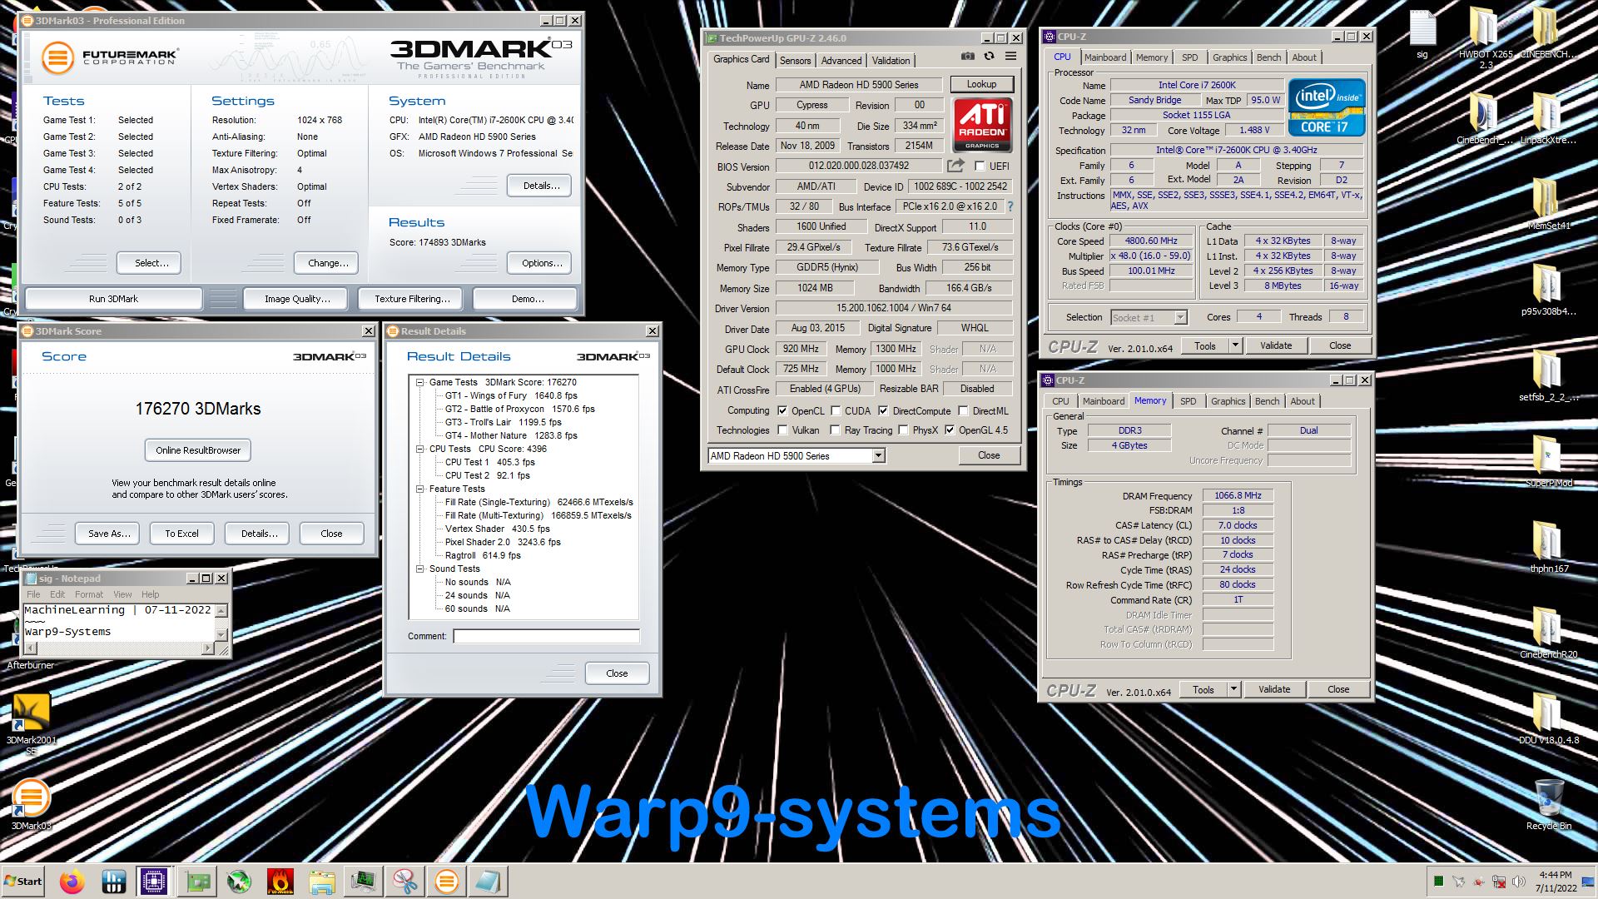Viewport: 1598px width, 899px height.
Task: Toggle the OpenGL 4.5 checkbox
Action: pos(950,430)
